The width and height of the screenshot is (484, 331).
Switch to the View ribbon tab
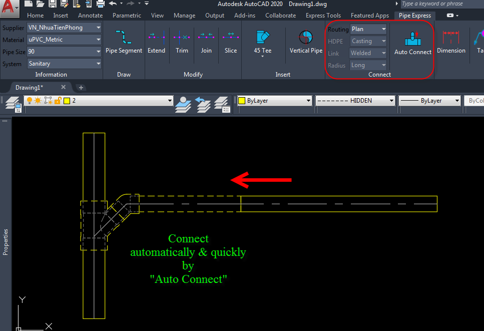click(158, 16)
